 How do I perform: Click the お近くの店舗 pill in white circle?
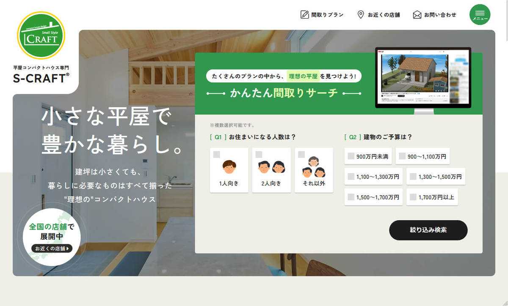[x=52, y=249]
